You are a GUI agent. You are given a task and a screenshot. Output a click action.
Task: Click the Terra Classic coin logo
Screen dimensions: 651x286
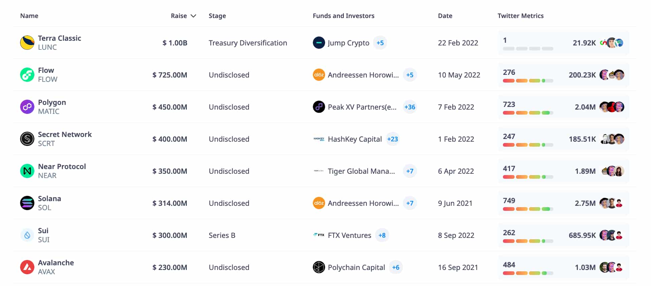tap(27, 43)
